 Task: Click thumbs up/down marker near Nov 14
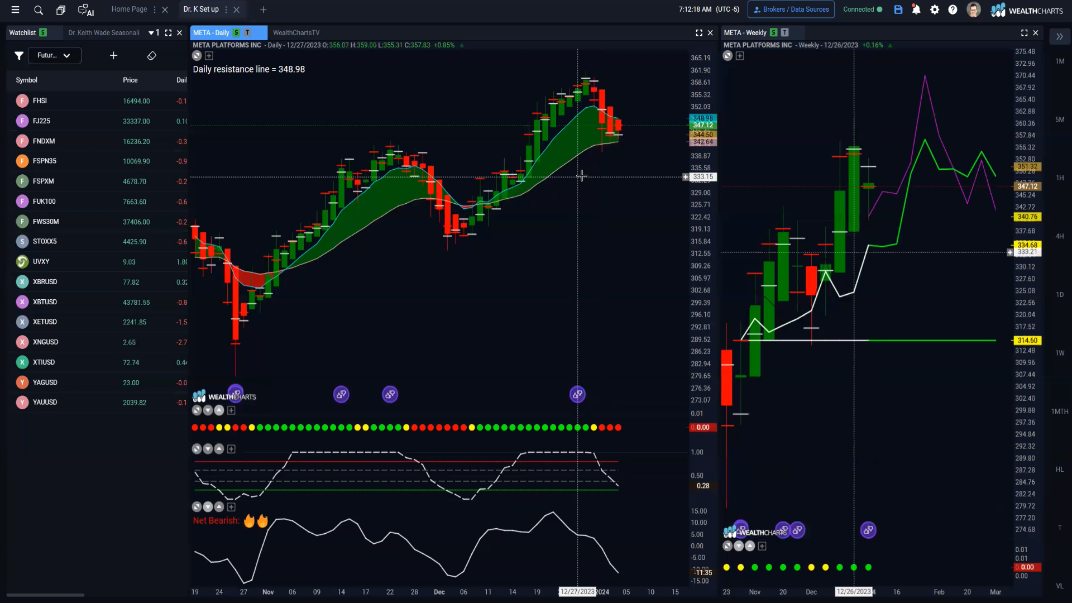(341, 395)
